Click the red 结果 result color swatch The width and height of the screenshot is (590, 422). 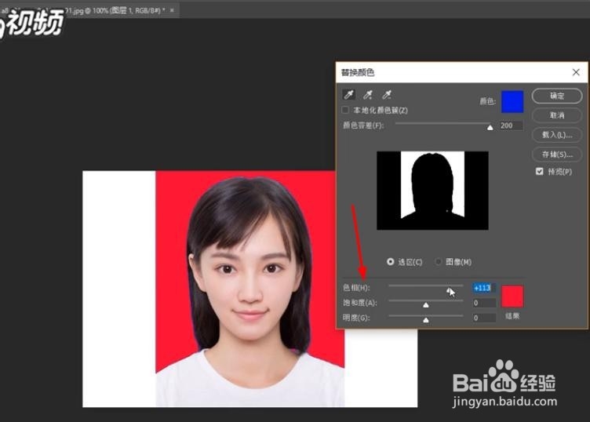512,296
